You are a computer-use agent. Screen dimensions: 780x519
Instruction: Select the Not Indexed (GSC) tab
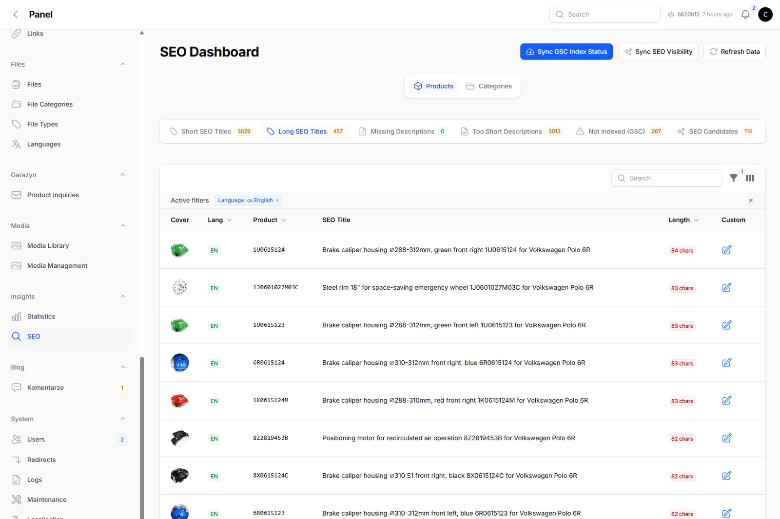(x=620, y=131)
